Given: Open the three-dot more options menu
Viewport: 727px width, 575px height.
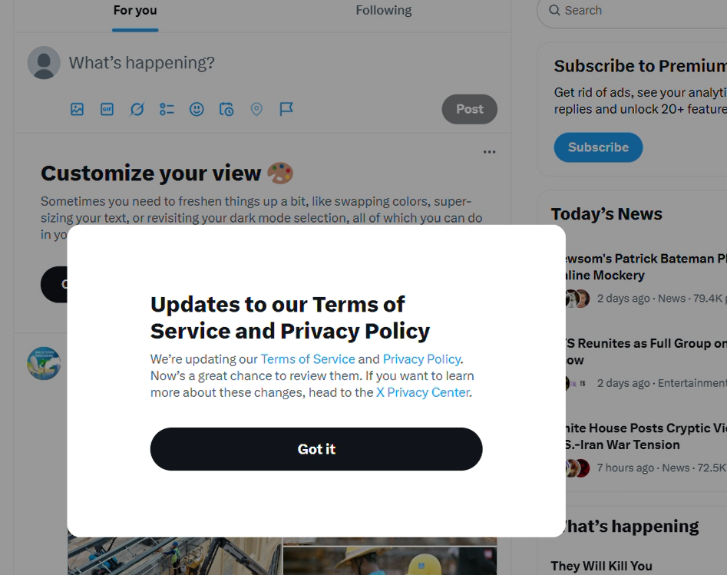Looking at the screenshot, I should click(489, 152).
